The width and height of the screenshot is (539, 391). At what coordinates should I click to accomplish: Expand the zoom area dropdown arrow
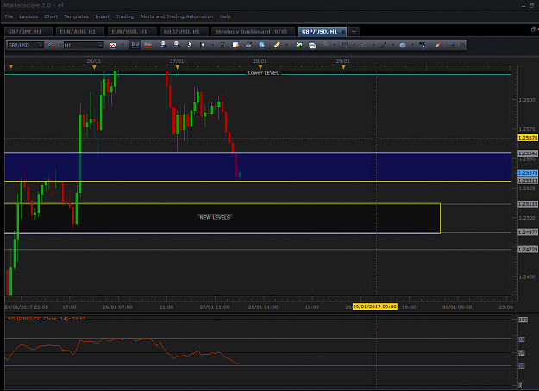(x=212, y=45)
